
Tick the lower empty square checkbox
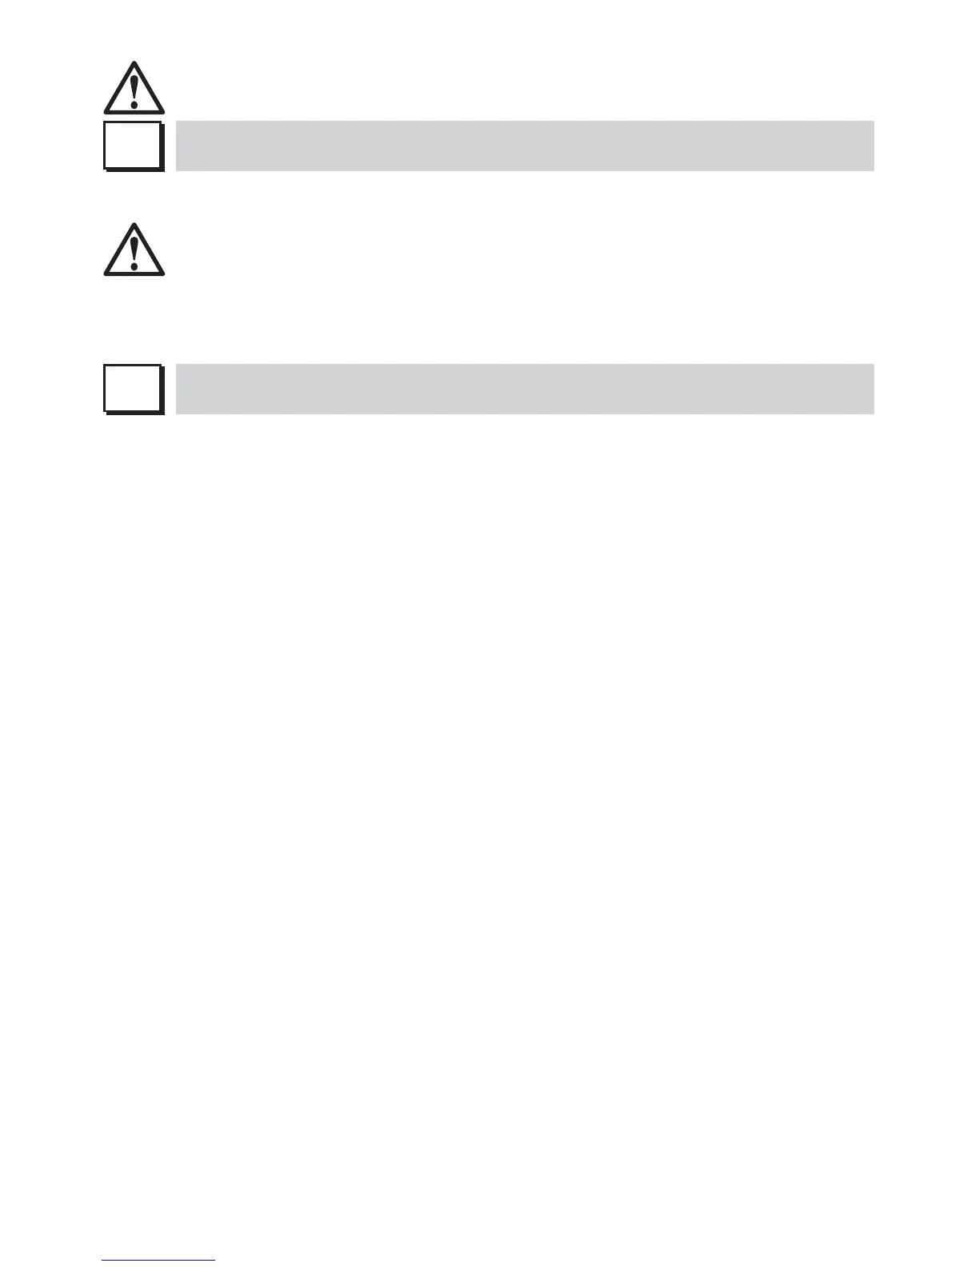click(134, 390)
